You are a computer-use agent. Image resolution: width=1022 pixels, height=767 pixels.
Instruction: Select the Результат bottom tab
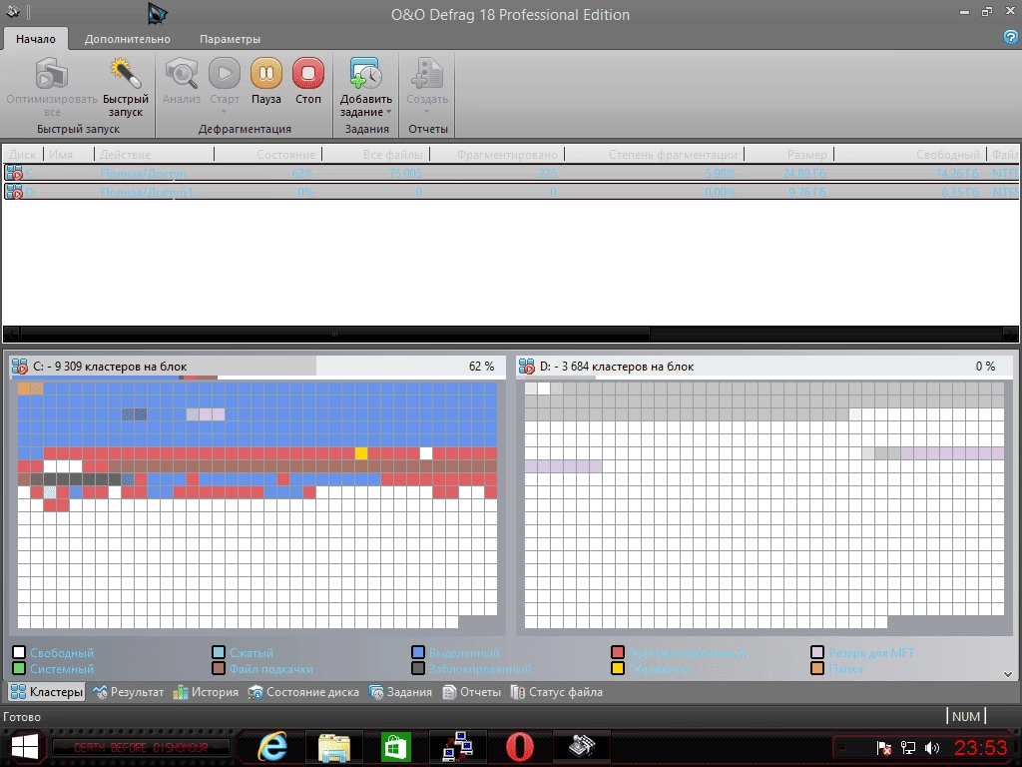[x=128, y=691]
